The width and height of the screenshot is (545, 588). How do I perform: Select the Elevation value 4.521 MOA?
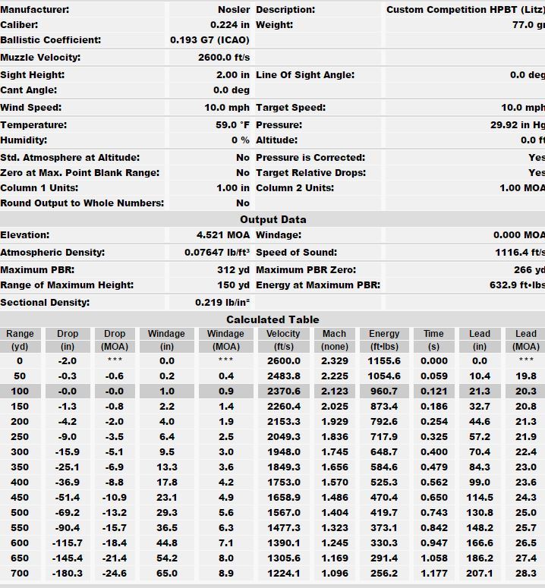click(223, 234)
